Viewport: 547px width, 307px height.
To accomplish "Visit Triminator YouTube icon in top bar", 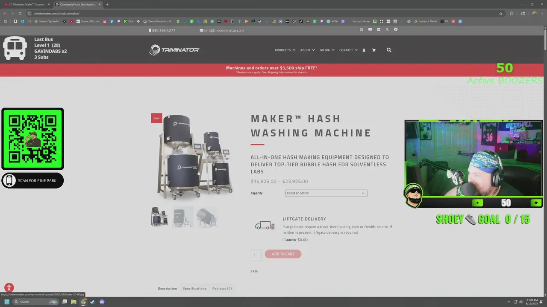I will (x=370, y=29).
